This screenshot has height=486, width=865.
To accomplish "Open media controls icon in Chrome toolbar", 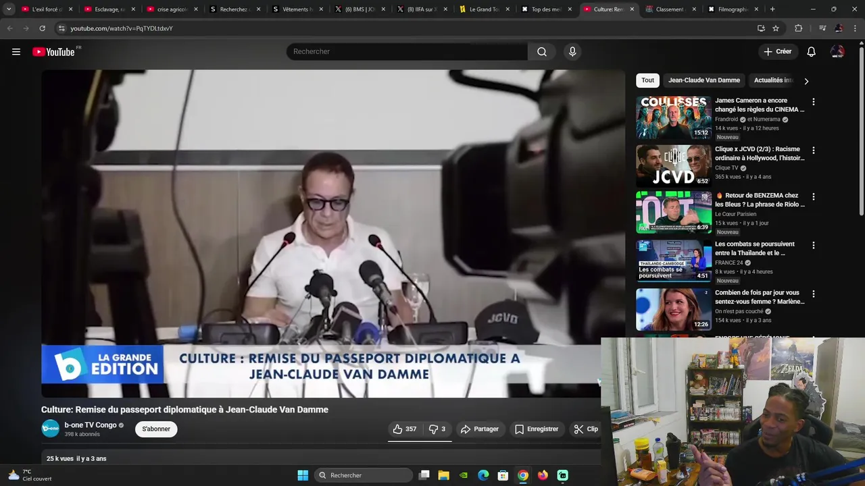I will tap(822, 28).
